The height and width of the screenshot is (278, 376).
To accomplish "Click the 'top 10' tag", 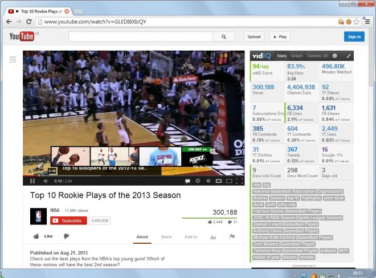I will (293, 198).
